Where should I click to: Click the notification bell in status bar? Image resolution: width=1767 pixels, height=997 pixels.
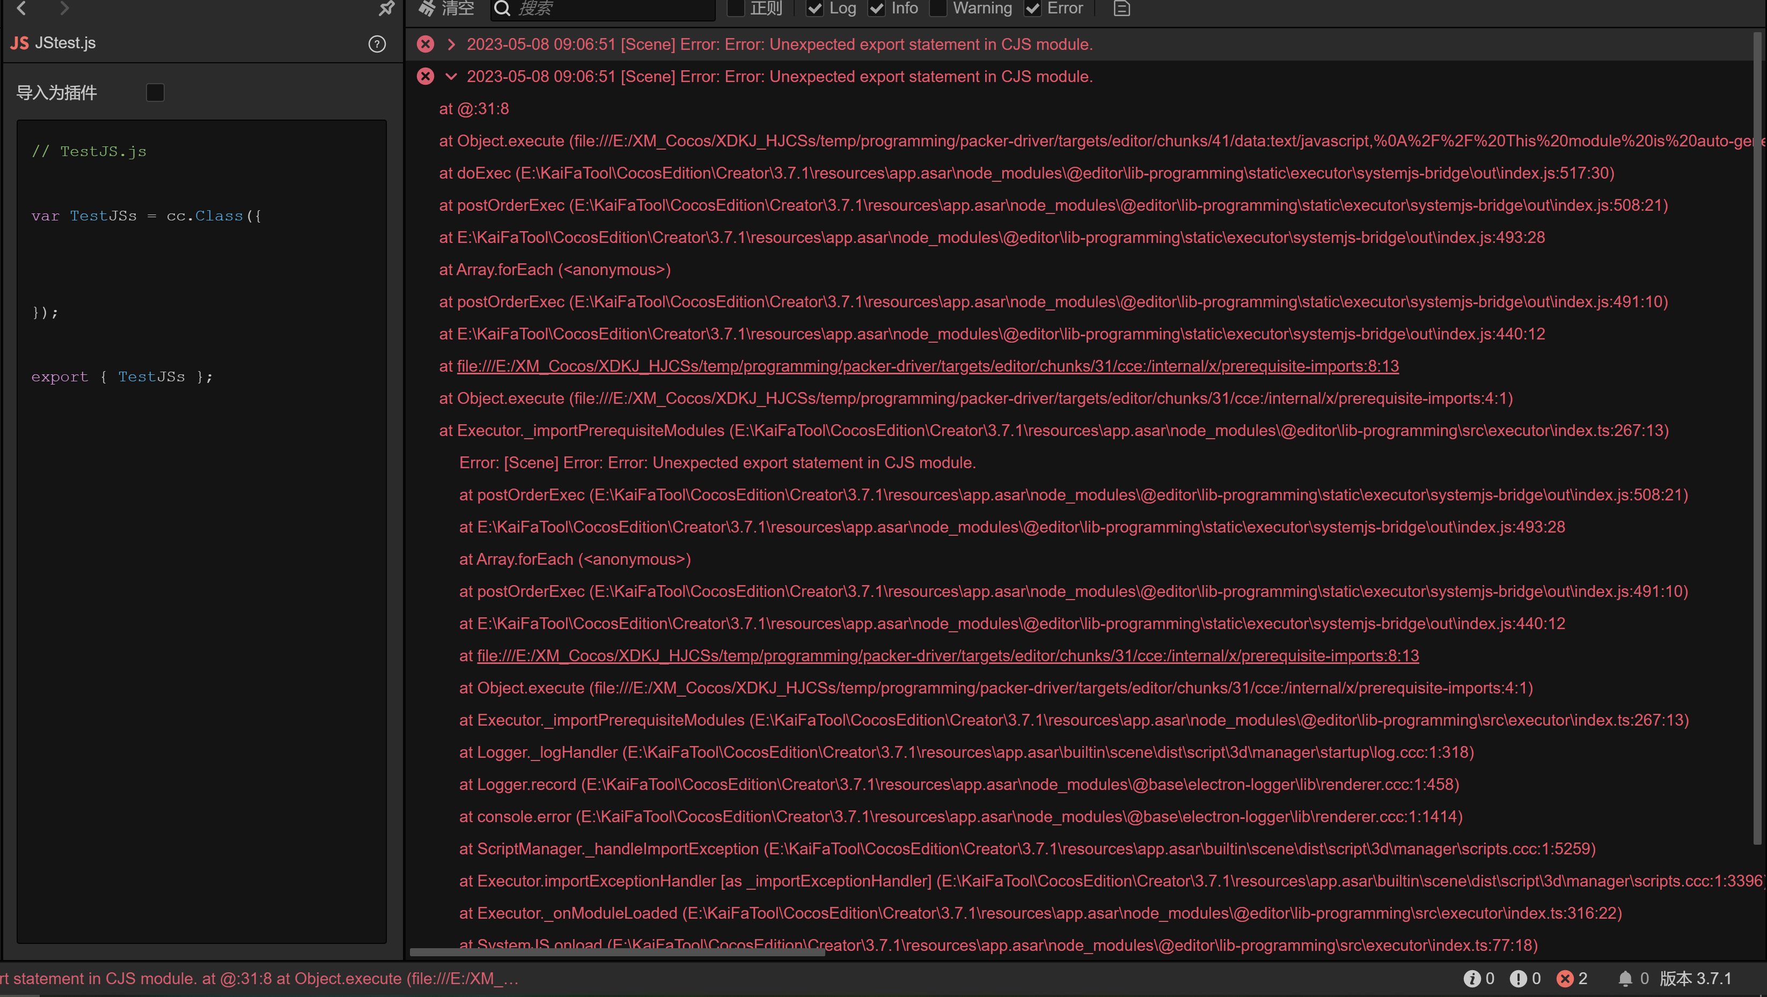[1625, 978]
